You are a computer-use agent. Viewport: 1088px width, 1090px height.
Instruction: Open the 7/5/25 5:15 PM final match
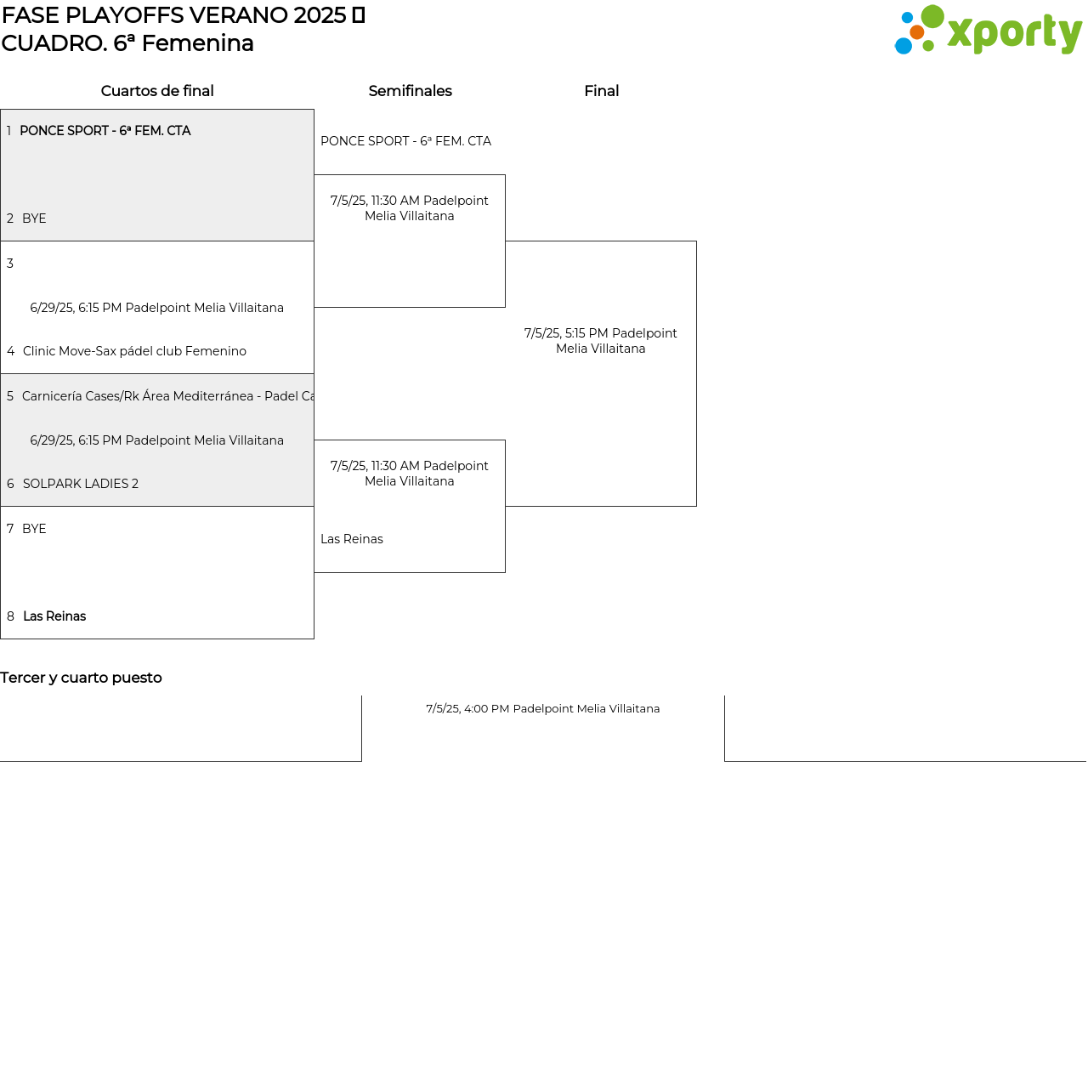click(x=601, y=341)
